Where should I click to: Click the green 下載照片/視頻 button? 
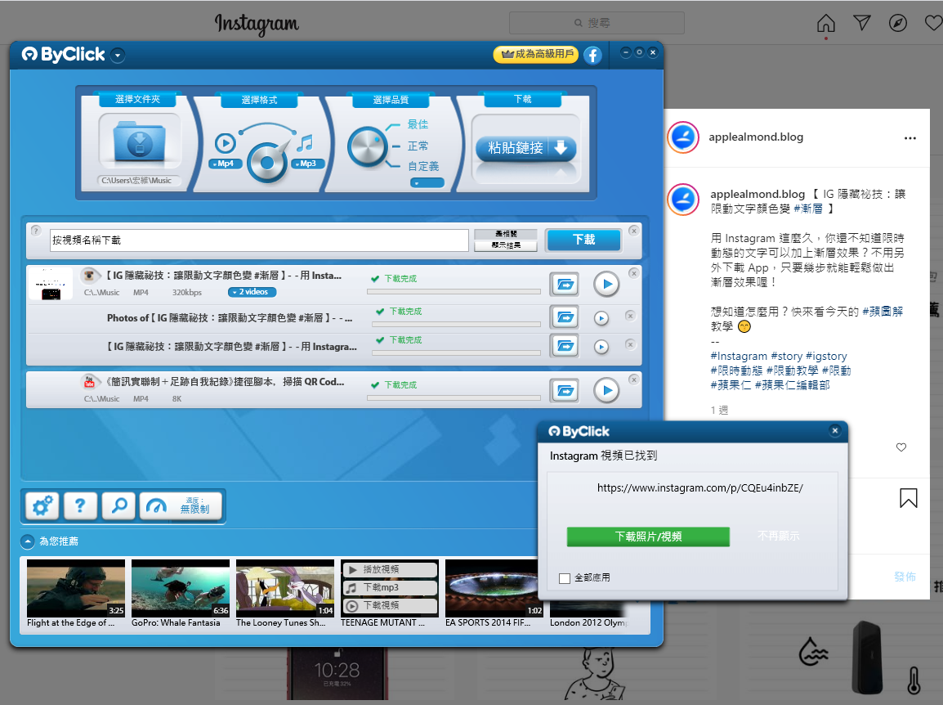point(648,537)
